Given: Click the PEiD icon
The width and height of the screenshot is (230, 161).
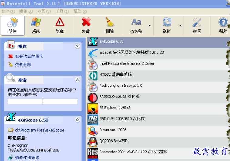Looking at the screenshot, I should (x=93, y=120).
